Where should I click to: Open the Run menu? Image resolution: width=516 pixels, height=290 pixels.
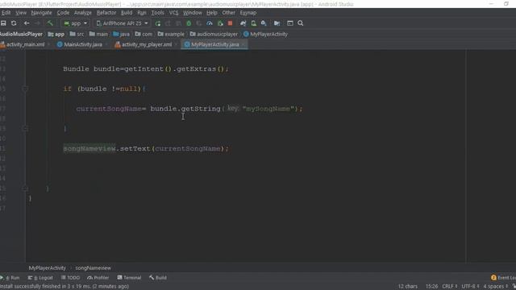[x=142, y=13]
